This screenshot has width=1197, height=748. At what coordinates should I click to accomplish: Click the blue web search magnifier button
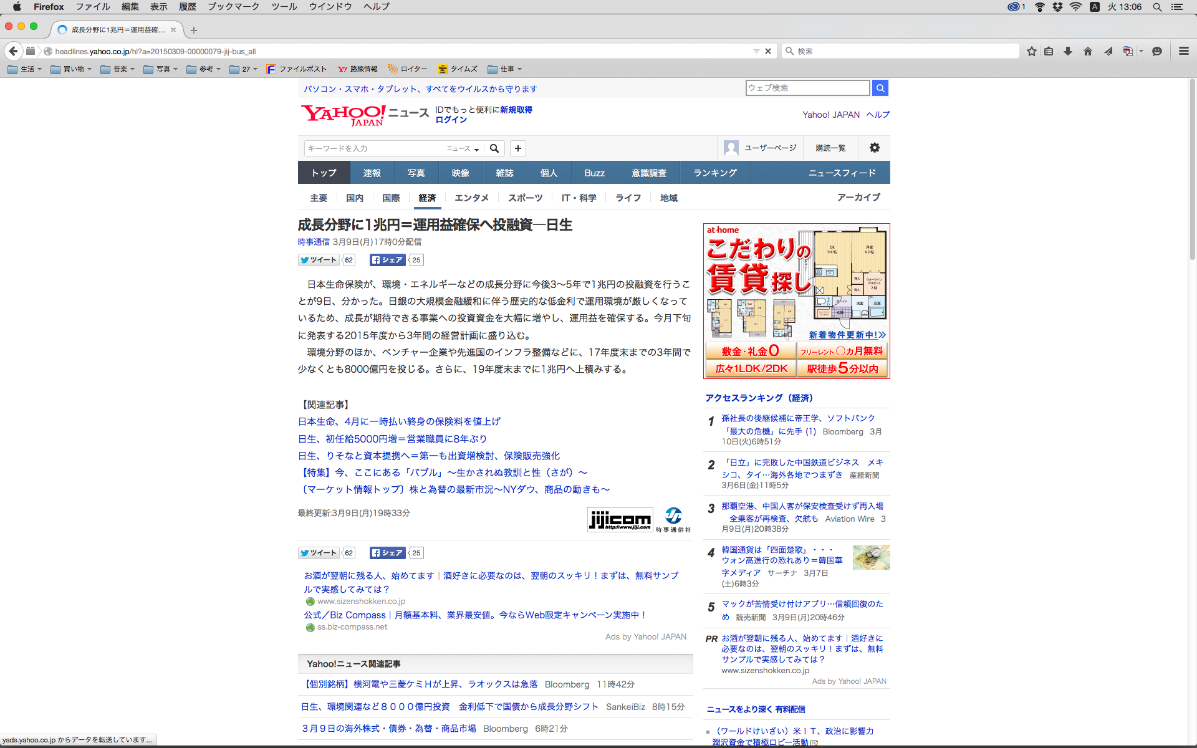click(x=880, y=88)
